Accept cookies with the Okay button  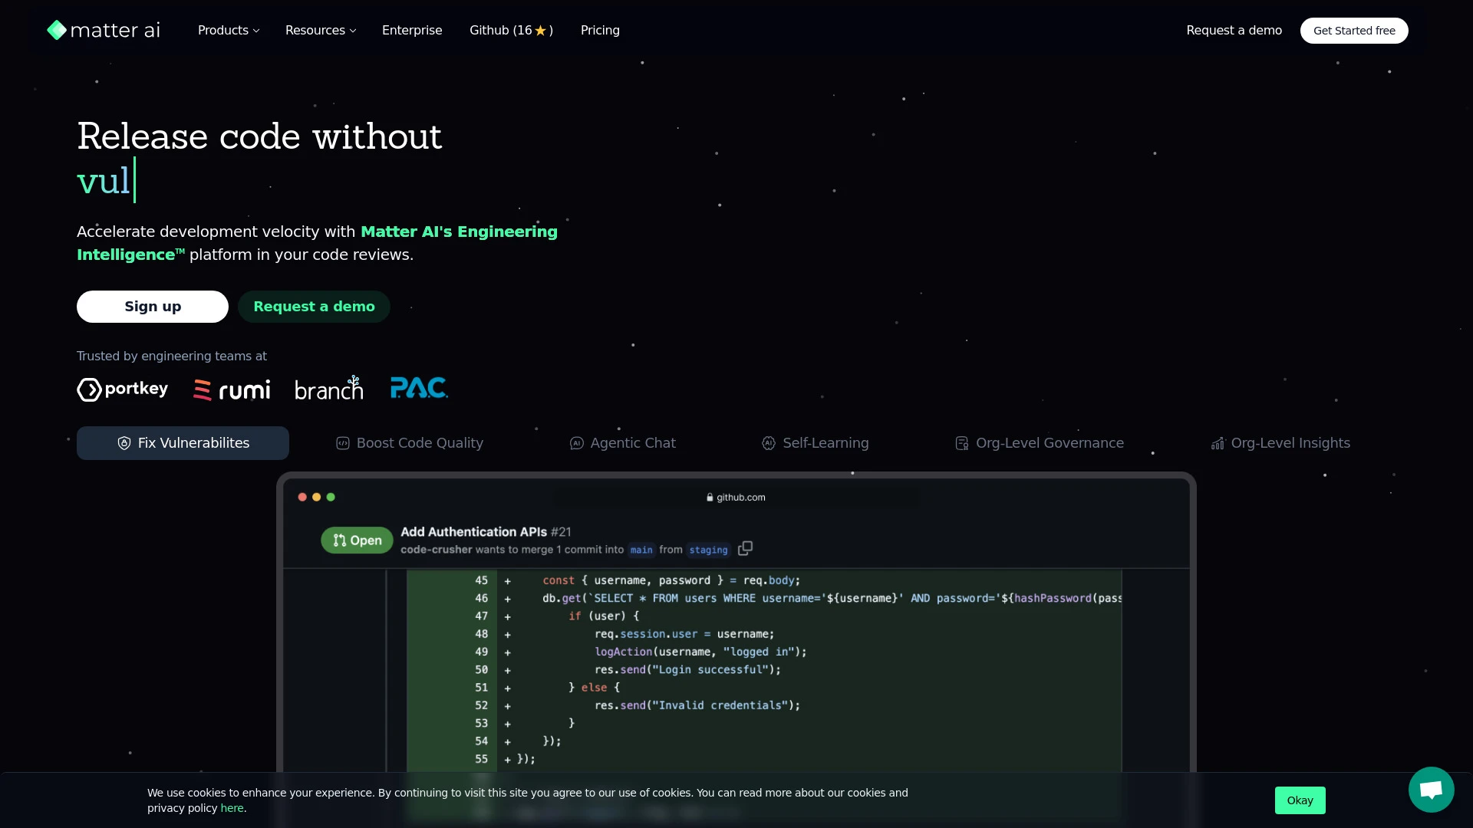tap(1300, 800)
